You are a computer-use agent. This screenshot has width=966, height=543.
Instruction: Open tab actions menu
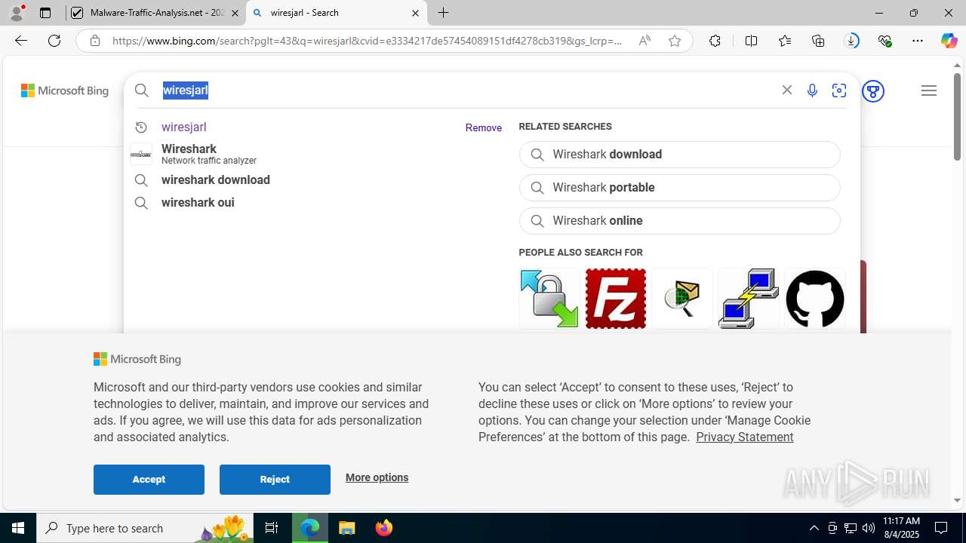[x=45, y=13]
